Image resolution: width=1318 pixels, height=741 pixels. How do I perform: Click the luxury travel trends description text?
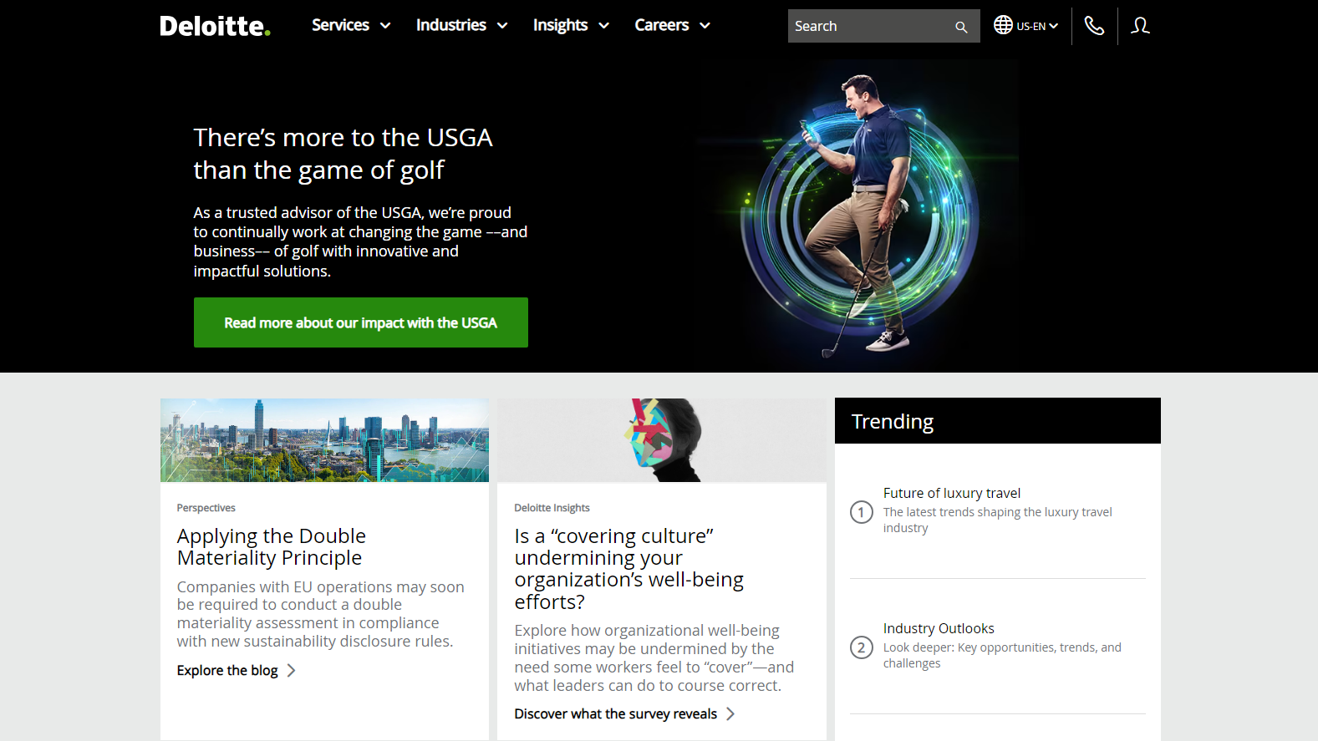tap(998, 520)
